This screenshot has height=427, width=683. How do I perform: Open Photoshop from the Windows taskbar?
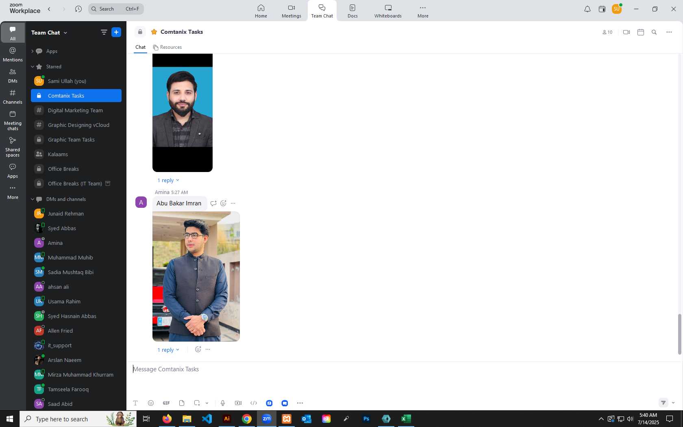[x=366, y=418]
